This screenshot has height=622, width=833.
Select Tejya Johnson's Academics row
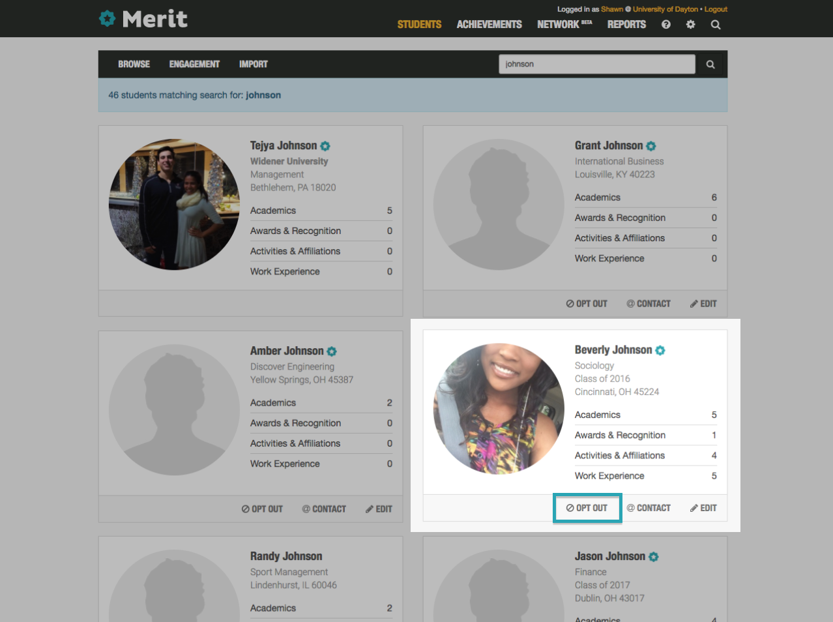(321, 211)
